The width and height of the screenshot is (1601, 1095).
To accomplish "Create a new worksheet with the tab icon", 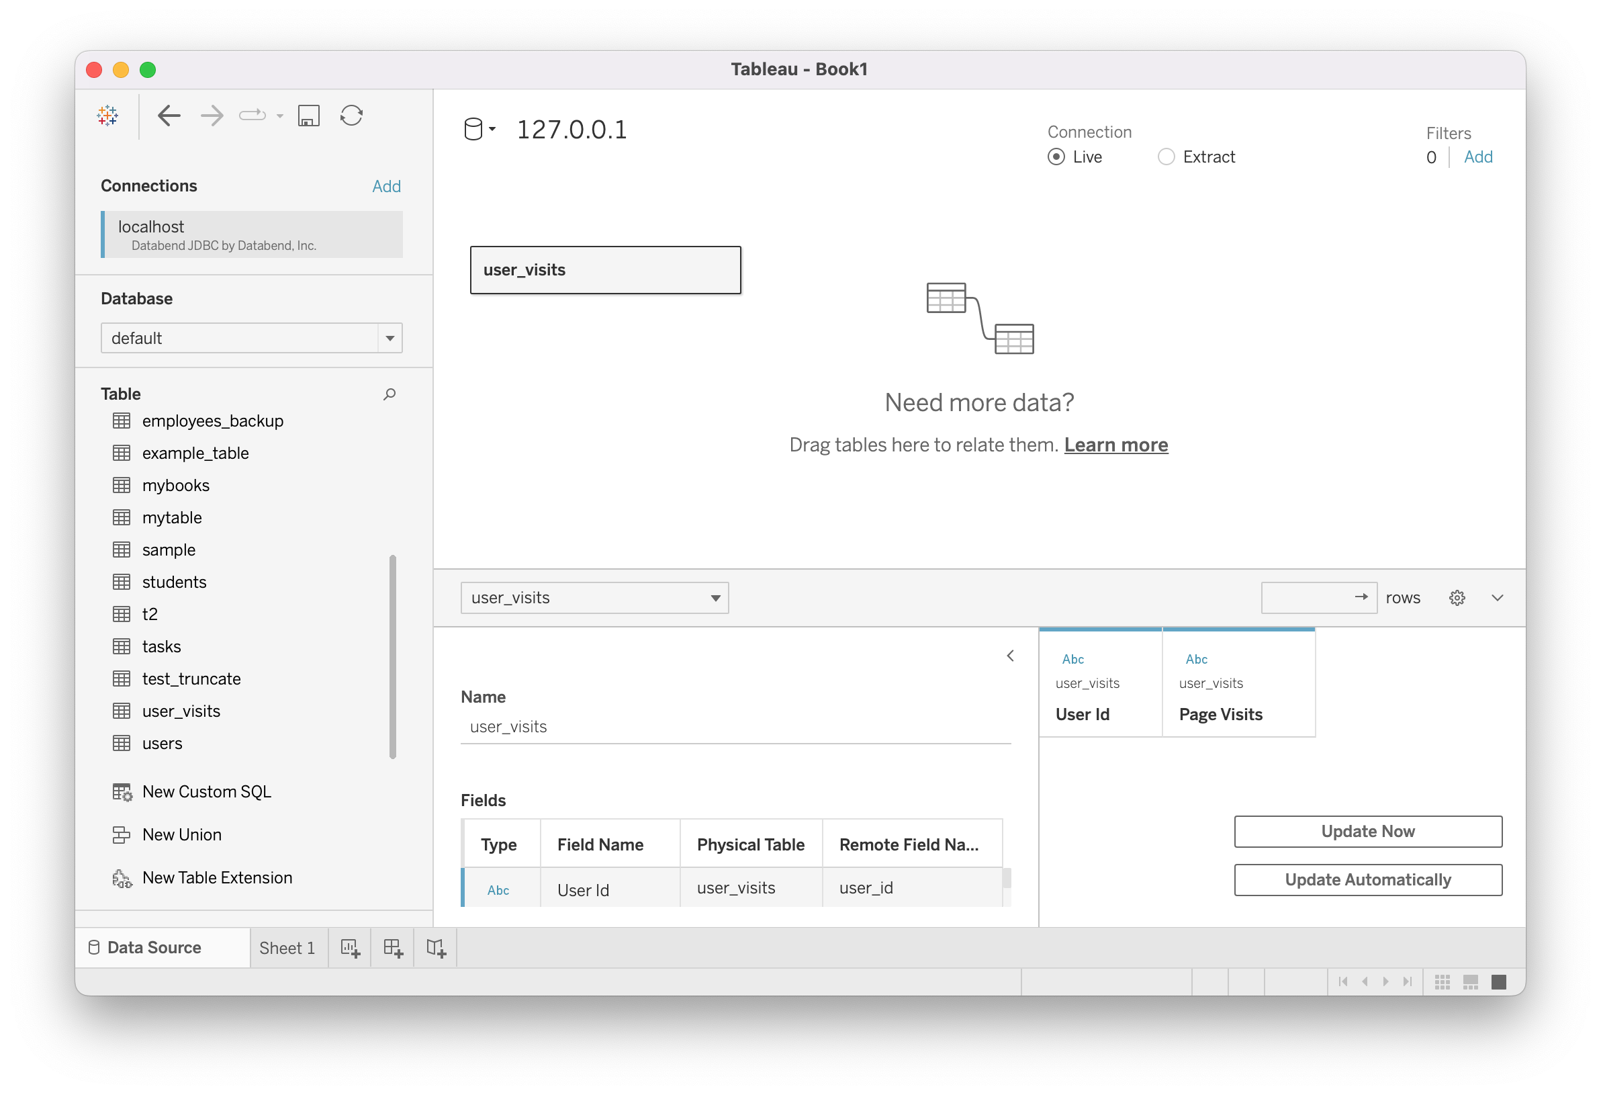I will [350, 949].
